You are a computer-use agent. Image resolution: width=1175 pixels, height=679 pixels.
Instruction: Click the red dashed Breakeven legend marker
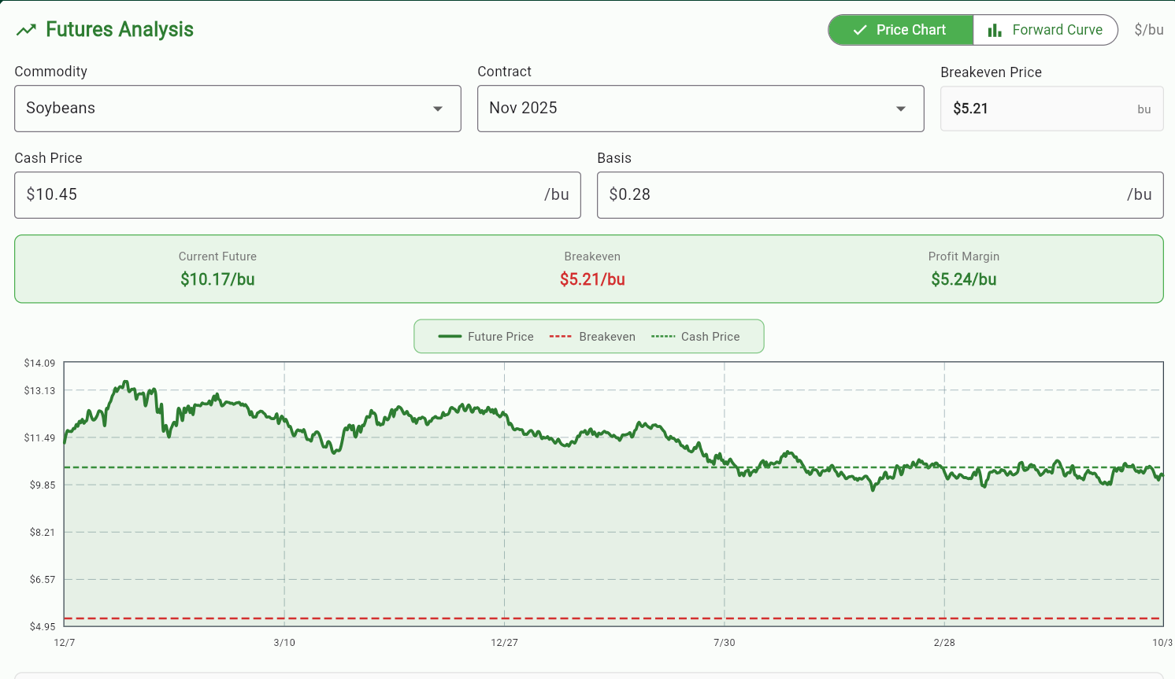click(x=560, y=336)
